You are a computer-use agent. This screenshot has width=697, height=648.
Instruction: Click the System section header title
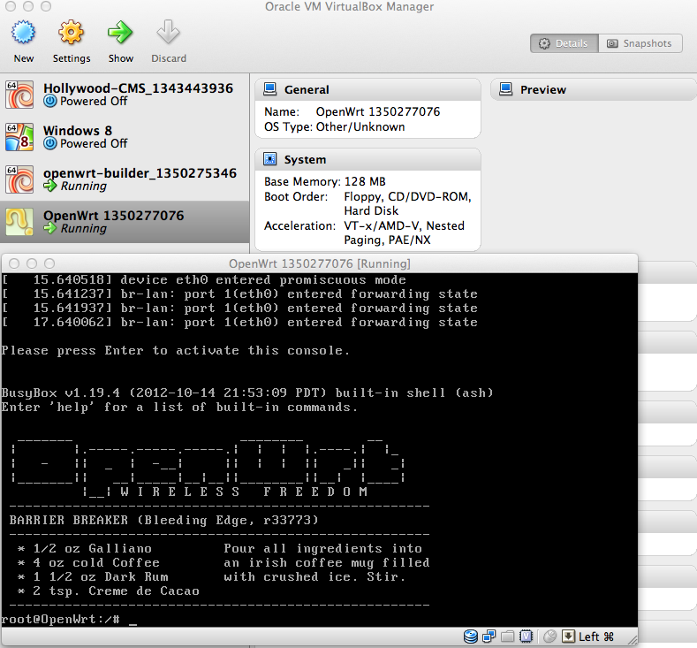[305, 160]
